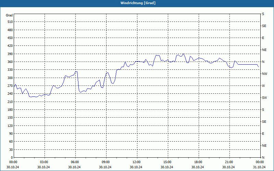Select the 480 degree axis label
The height and width of the screenshot is (171, 274).
pos(10,30)
